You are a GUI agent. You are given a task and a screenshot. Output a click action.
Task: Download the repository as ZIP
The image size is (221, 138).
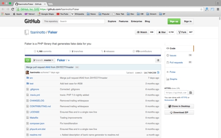tap(179, 112)
